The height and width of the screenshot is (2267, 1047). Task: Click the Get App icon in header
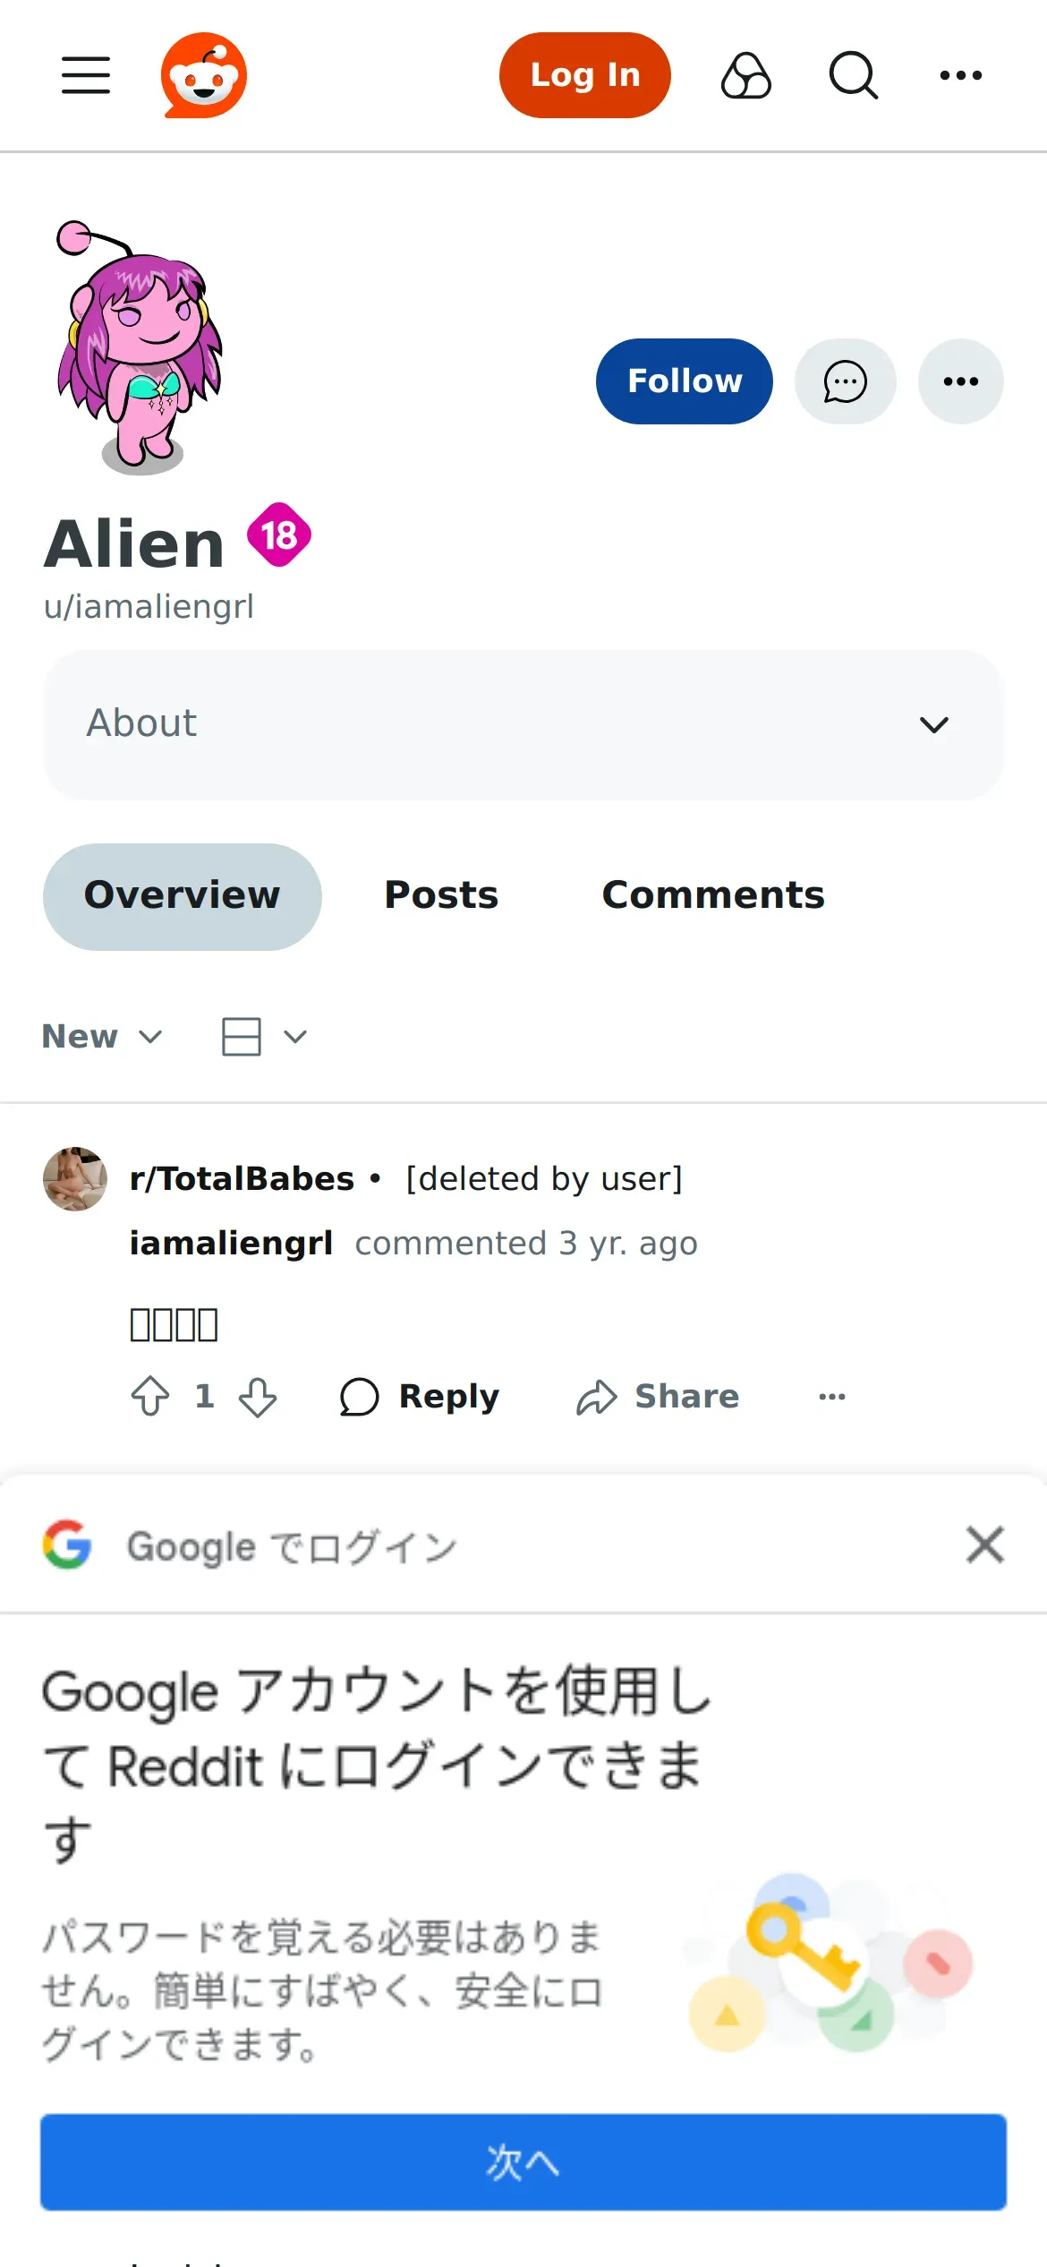pyautogui.click(x=745, y=75)
